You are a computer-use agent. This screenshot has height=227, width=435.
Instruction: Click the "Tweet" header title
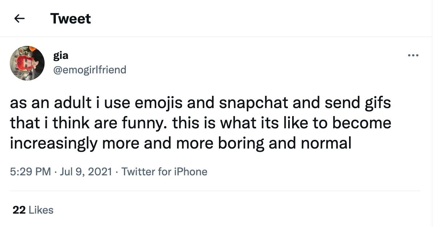point(70,18)
